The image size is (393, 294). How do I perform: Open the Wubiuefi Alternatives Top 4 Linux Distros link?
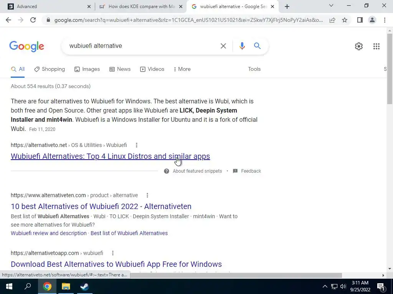[110, 156]
